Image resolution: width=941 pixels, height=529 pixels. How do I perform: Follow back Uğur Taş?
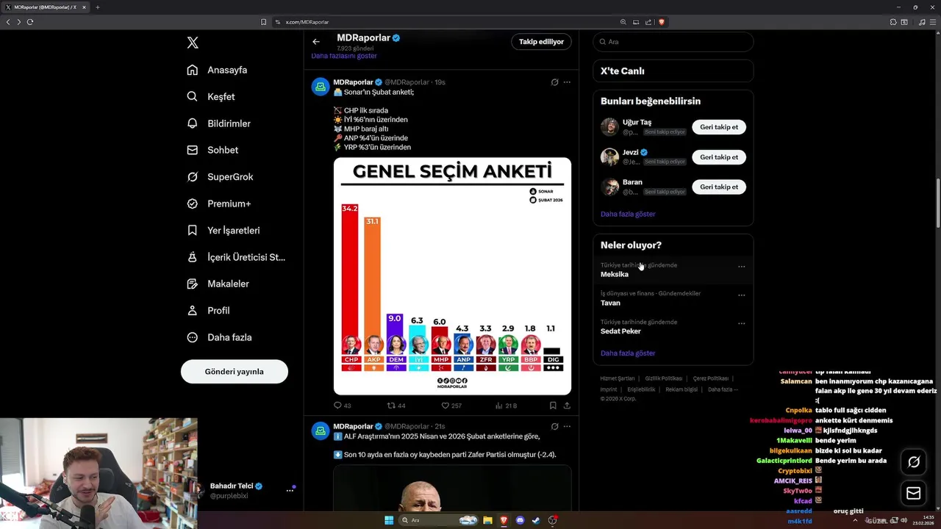719,127
